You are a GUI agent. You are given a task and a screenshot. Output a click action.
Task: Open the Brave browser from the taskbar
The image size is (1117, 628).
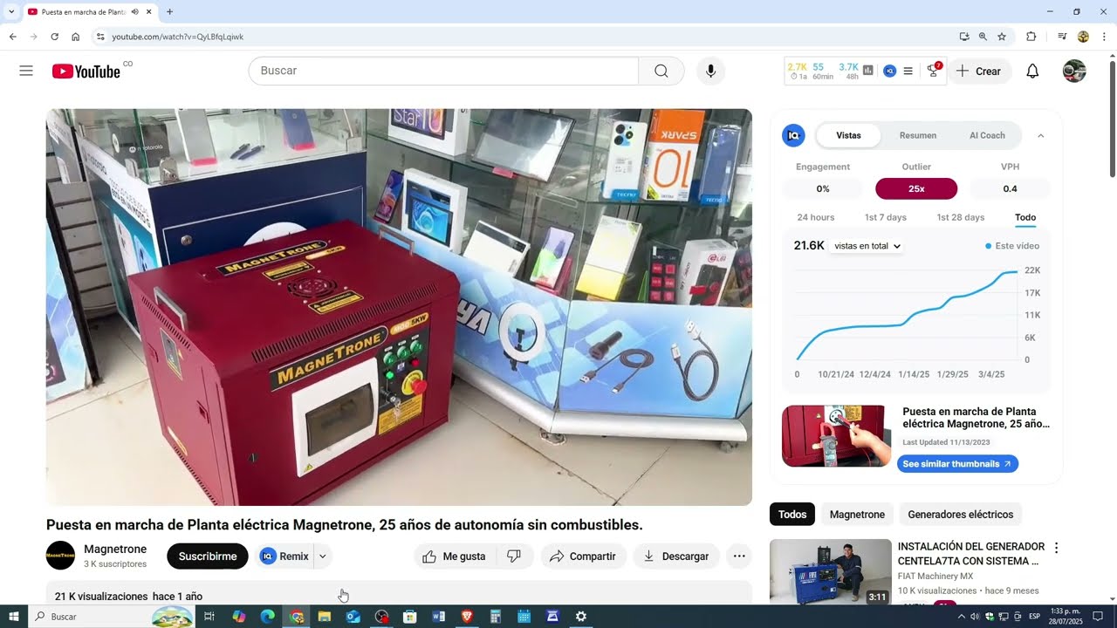click(x=467, y=617)
